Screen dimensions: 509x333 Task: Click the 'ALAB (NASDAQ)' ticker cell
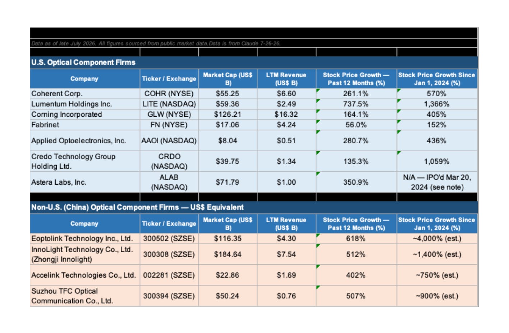pos(169,182)
